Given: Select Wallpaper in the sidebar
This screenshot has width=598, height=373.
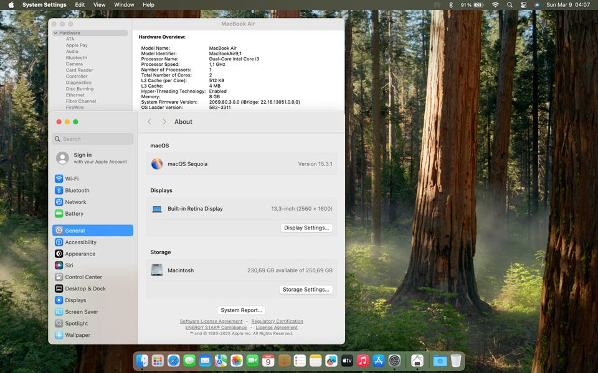Looking at the screenshot, I should (x=77, y=335).
